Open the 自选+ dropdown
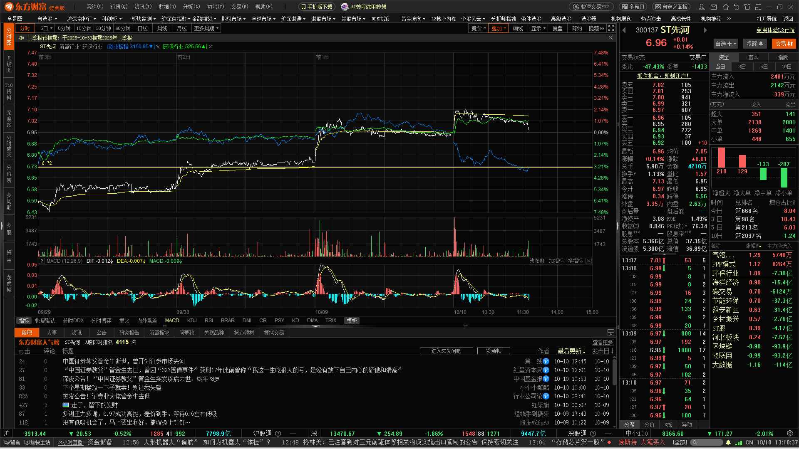 click(725, 44)
